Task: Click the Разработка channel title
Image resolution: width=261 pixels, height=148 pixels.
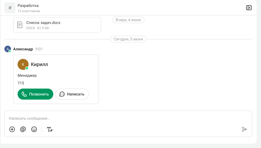Action: (x=28, y=6)
